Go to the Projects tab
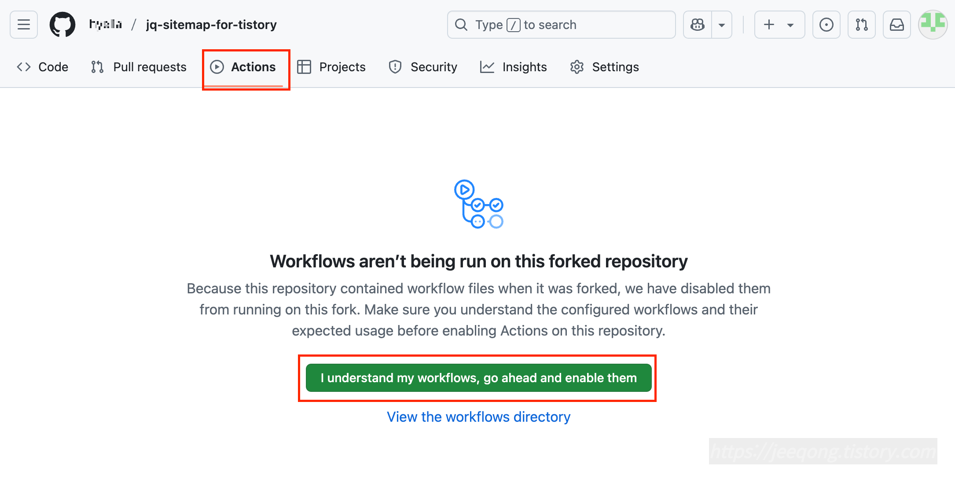This screenshot has height=482, width=955. coord(331,67)
